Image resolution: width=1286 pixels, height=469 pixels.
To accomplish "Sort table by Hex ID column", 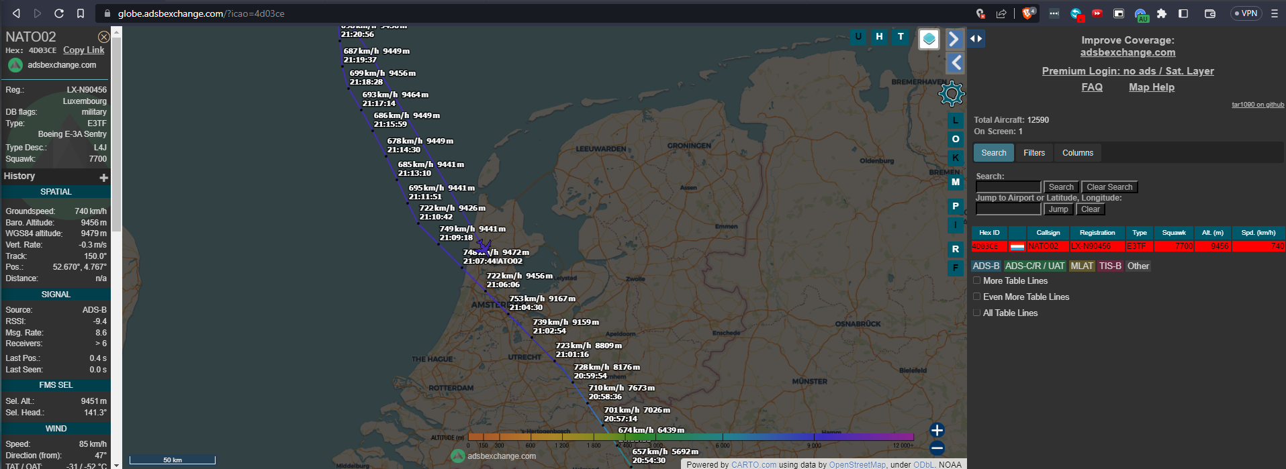I will click(x=989, y=233).
